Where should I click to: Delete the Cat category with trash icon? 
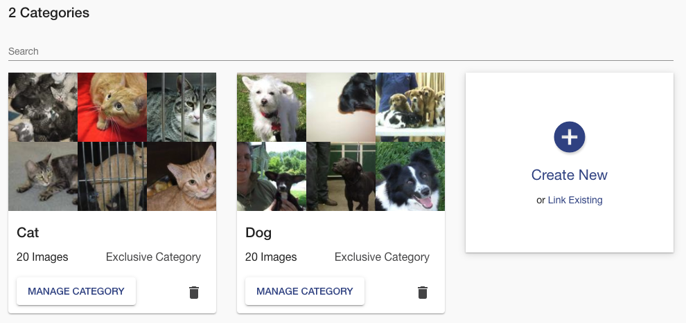(x=194, y=293)
